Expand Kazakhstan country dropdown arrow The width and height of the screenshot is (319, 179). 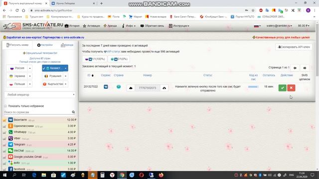click(x=65, y=68)
